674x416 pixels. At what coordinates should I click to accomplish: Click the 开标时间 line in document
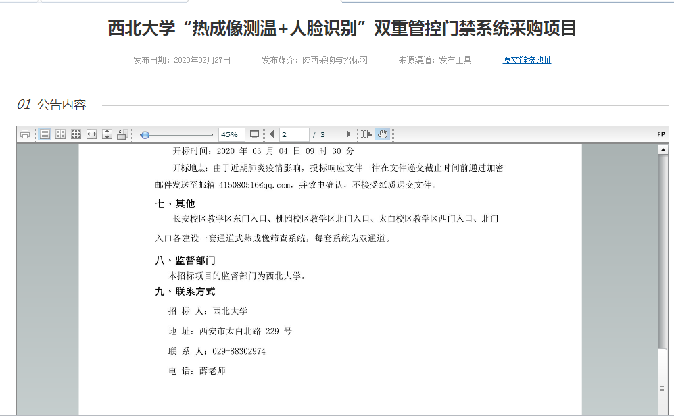pyautogui.click(x=263, y=151)
